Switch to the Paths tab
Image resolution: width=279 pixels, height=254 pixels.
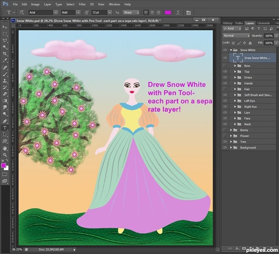click(x=239, y=23)
